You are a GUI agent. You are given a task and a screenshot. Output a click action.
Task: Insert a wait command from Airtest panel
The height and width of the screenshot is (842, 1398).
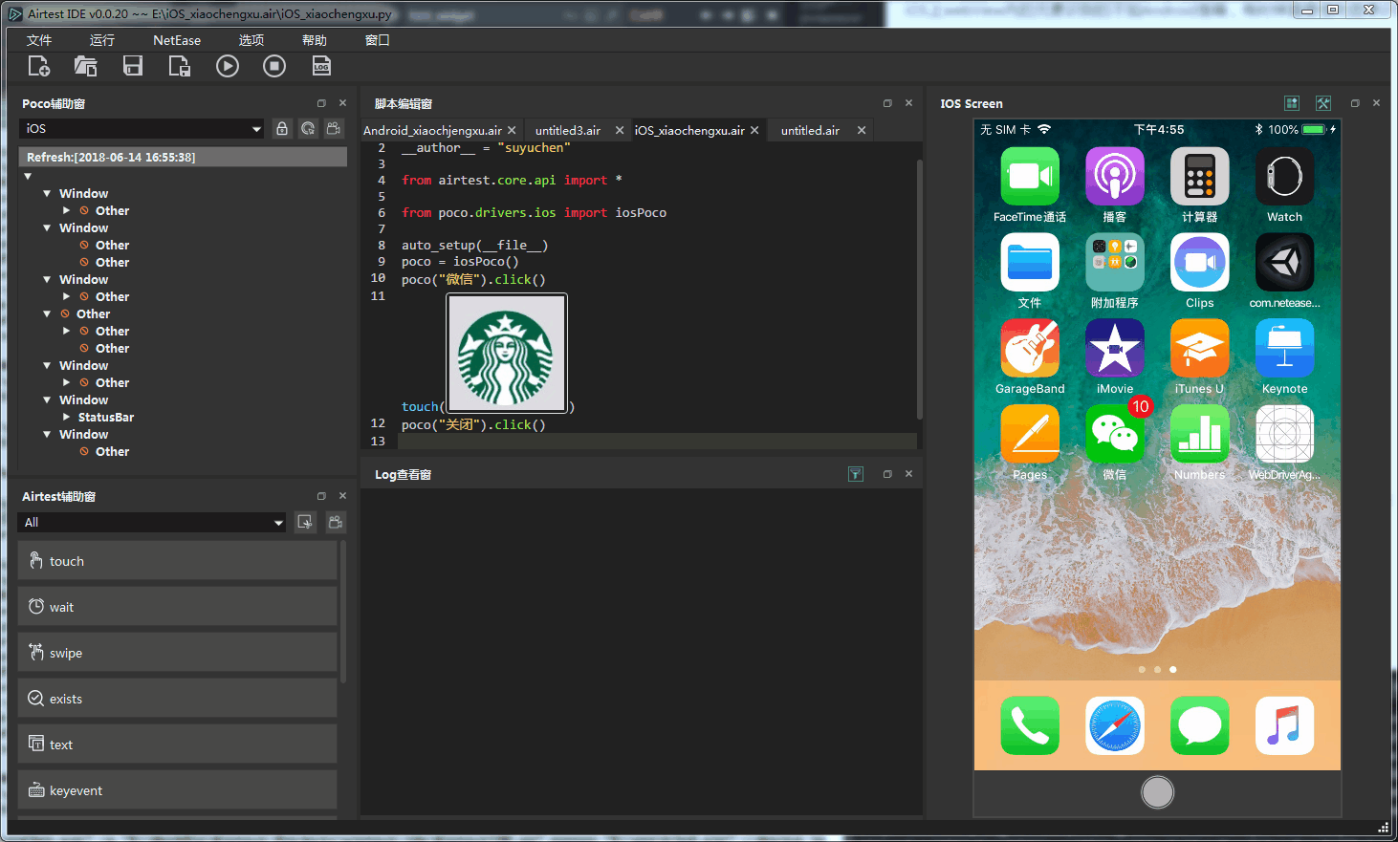[x=177, y=607]
